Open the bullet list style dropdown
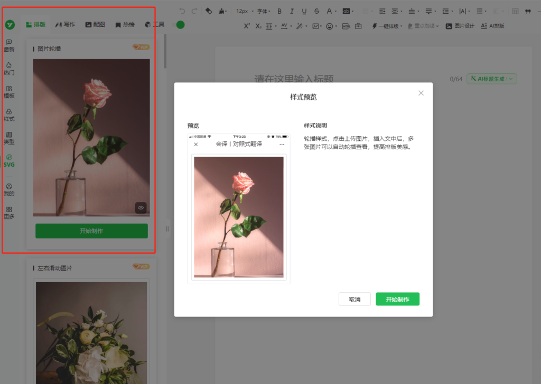 coord(481,12)
